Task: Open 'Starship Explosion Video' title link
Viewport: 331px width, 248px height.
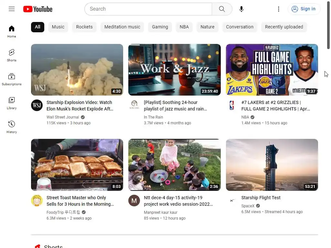Action: (80, 106)
